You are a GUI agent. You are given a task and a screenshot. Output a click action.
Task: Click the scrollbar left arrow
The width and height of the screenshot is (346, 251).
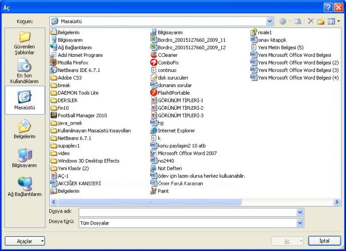pyautogui.click(x=54, y=202)
